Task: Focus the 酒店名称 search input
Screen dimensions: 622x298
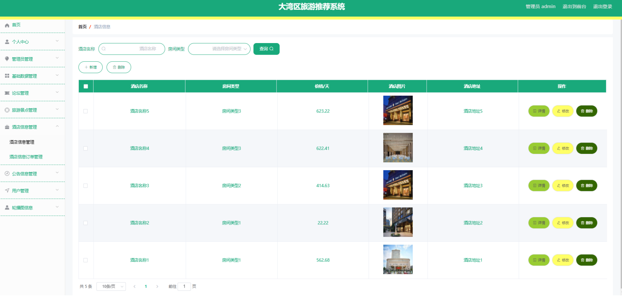Action: coord(132,49)
